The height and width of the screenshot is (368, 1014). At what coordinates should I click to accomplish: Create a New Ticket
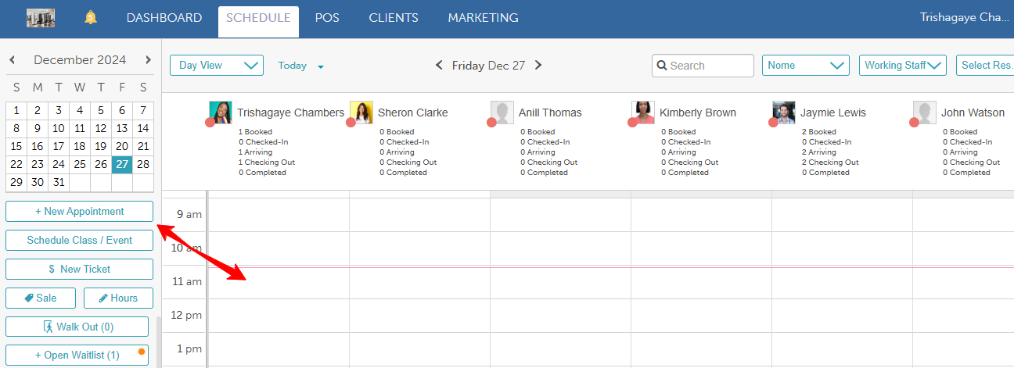point(79,269)
